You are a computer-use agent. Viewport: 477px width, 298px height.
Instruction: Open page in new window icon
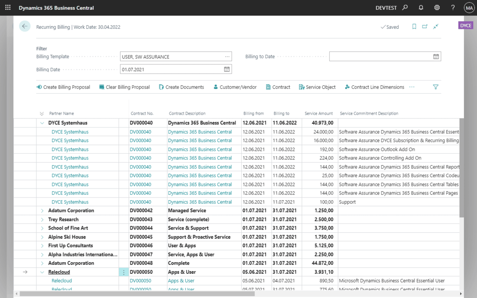pos(425,27)
